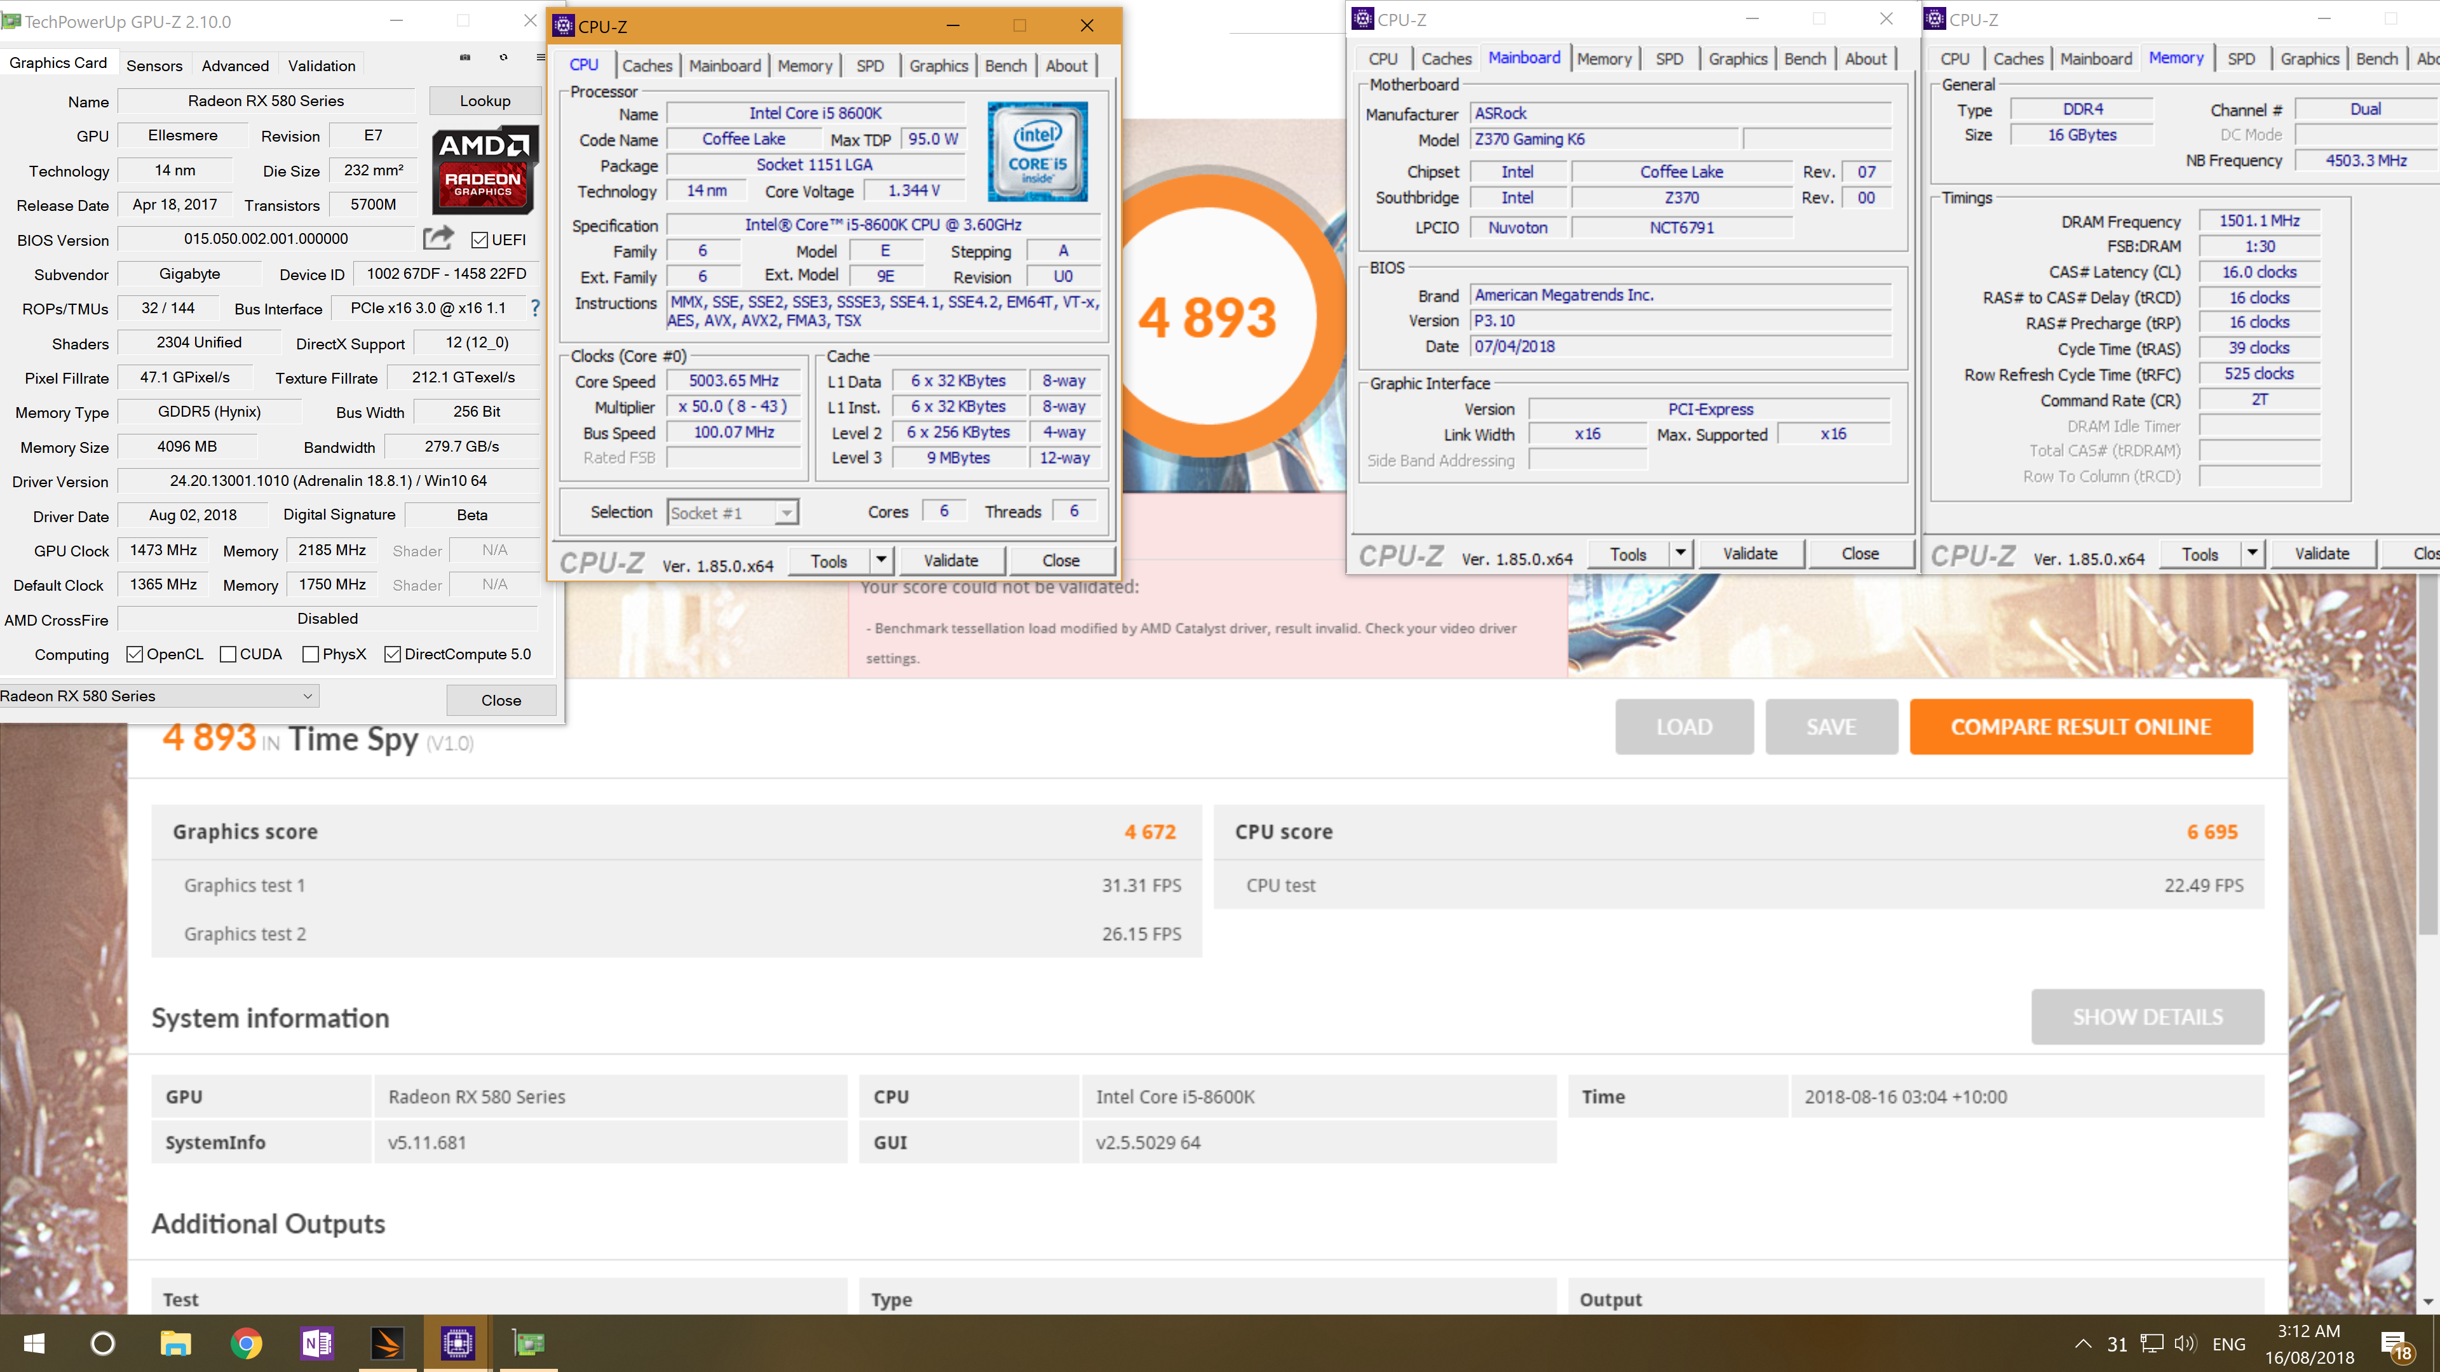Viewport: 2440px width, 1372px height.
Task: Click the LOAD button in 3DMark
Action: click(1684, 726)
